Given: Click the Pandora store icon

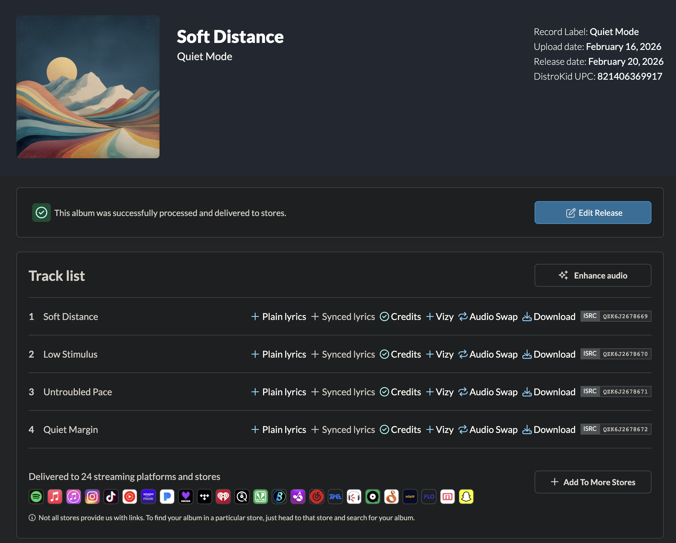Looking at the screenshot, I should point(167,497).
